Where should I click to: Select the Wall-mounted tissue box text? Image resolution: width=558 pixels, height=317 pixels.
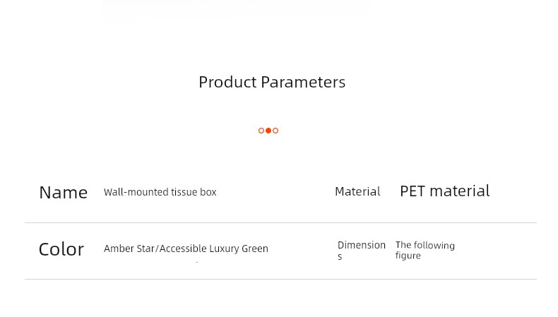(160, 192)
